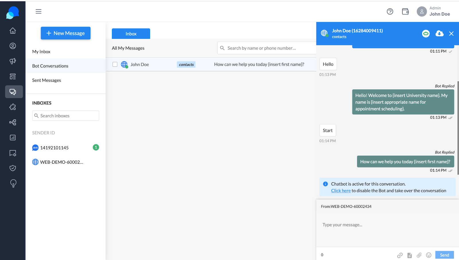
Task: Click the contacts tag on John Doe
Action: click(186, 64)
